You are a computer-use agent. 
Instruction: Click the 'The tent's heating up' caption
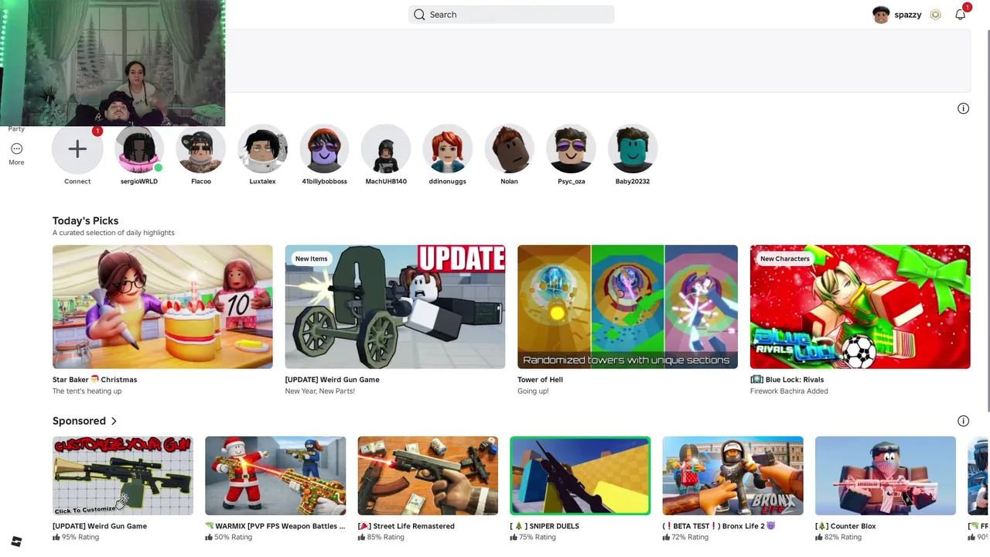coord(87,391)
